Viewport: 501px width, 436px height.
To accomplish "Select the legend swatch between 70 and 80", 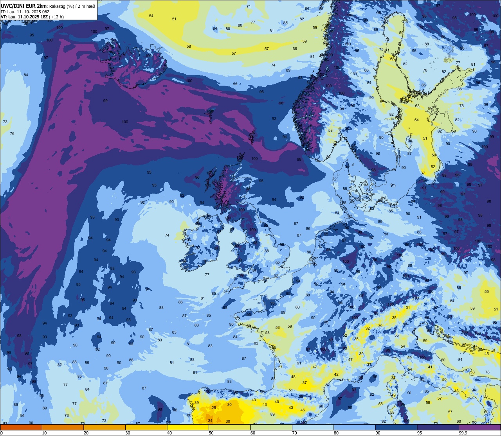I will (x=313, y=427).
